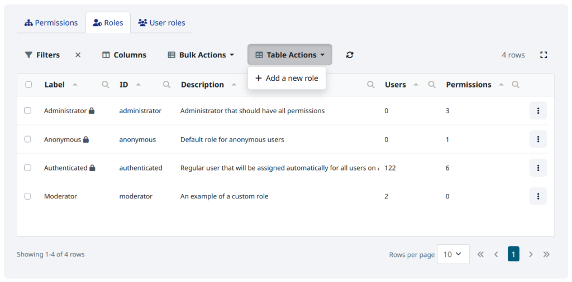572x282 pixels.
Task: Click lock icon beside Authenticated
Action: 92,168
